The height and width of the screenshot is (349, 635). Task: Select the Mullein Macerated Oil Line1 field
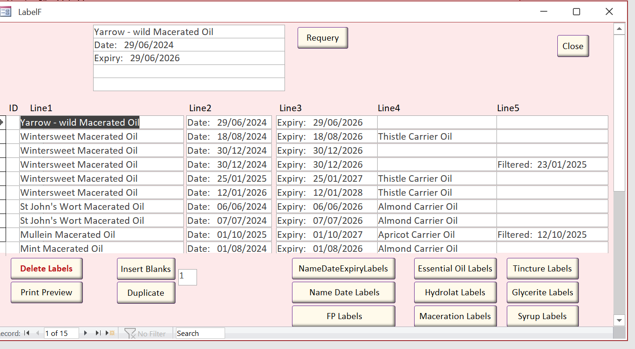pyautogui.click(x=101, y=235)
